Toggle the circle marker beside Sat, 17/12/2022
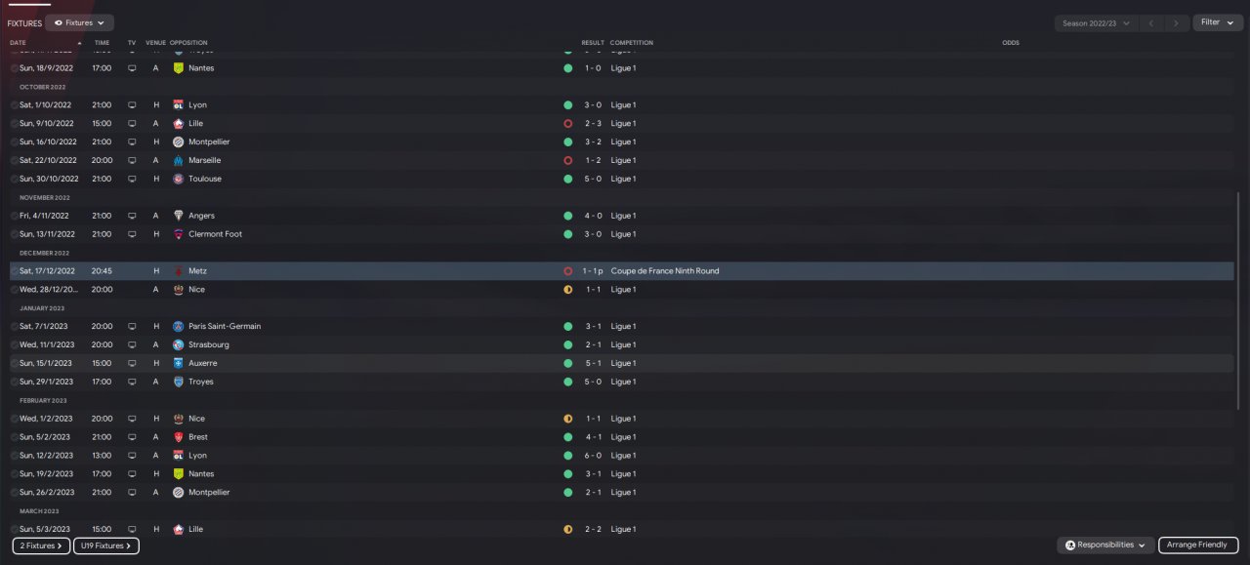Viewport: 1250px width, 565px height. [15, 271]
